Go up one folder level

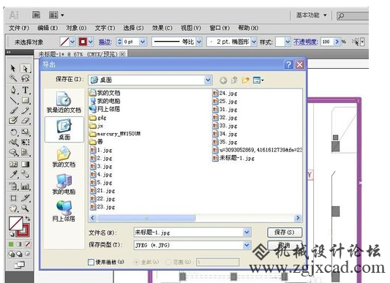tap(234, 80)
